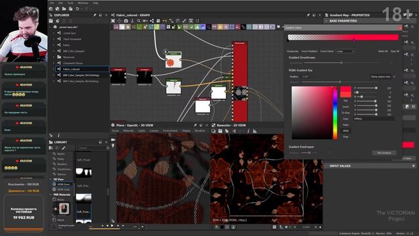Open the Materials menu in 3D View
The width and height of the screenshot is (419, 236).
[128, 130]
